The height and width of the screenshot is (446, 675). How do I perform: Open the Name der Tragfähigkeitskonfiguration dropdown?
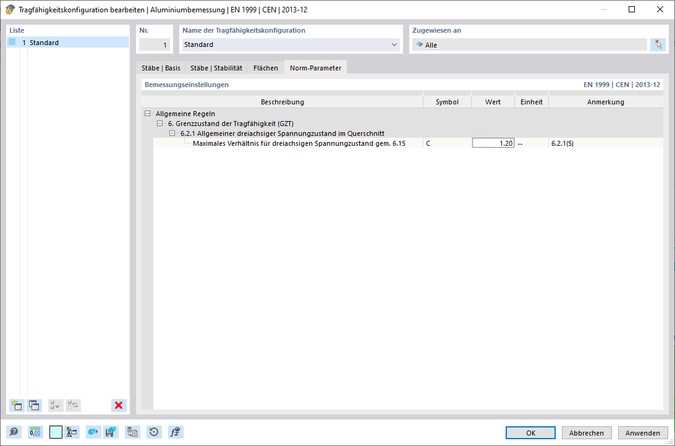point(394,44)
